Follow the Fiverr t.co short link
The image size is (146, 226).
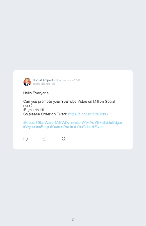88,114
